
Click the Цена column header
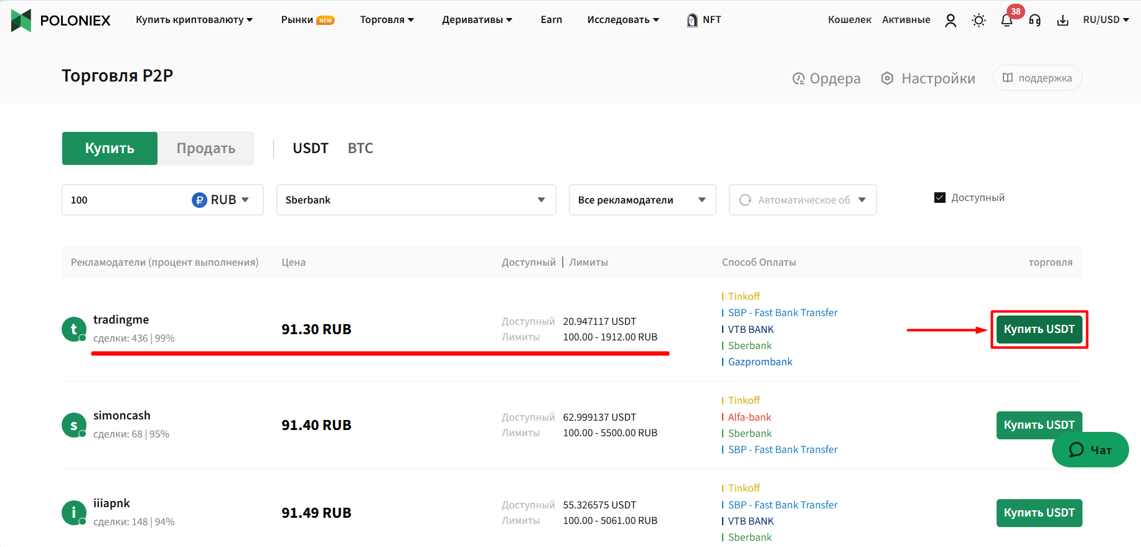(x=293, y=262)
